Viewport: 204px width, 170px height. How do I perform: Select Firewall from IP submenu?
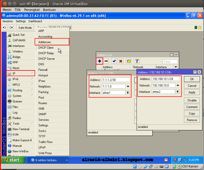[x=52, y=70]
